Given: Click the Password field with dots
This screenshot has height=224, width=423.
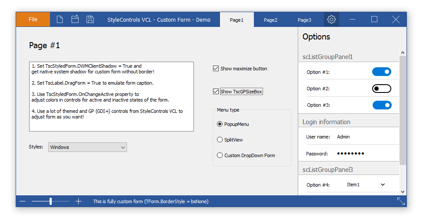Looking at the screenshot, I should (x=350, y=154).
